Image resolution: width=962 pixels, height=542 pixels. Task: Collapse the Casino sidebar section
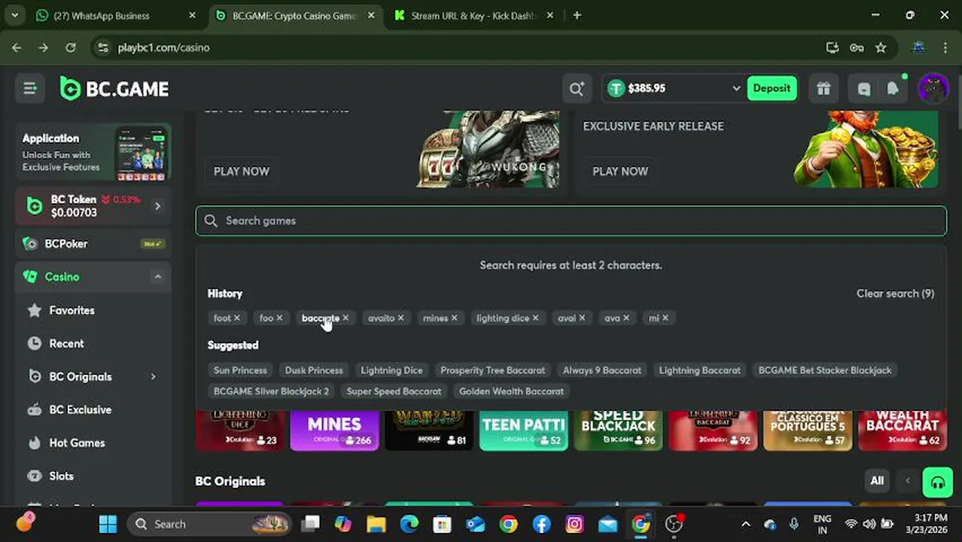pos(157,277)
